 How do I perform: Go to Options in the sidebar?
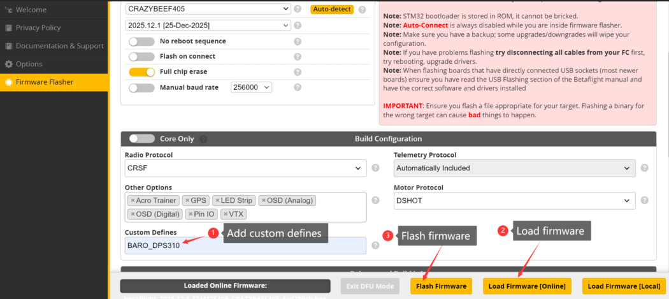click(29, 64)
